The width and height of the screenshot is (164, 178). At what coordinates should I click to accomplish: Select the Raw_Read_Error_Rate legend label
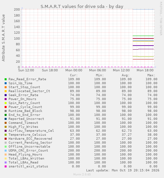[27, 79]
